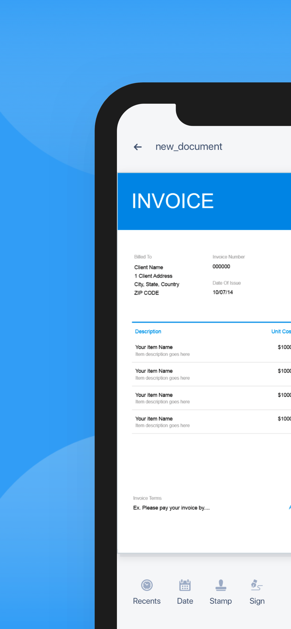Click the Client Name text

[x=149, y=267]
